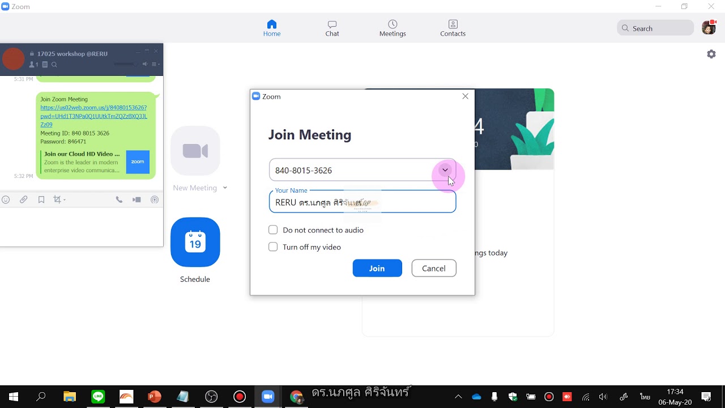Click the Join button
This screenshot has width=725, height=408.
pos(377,268)
